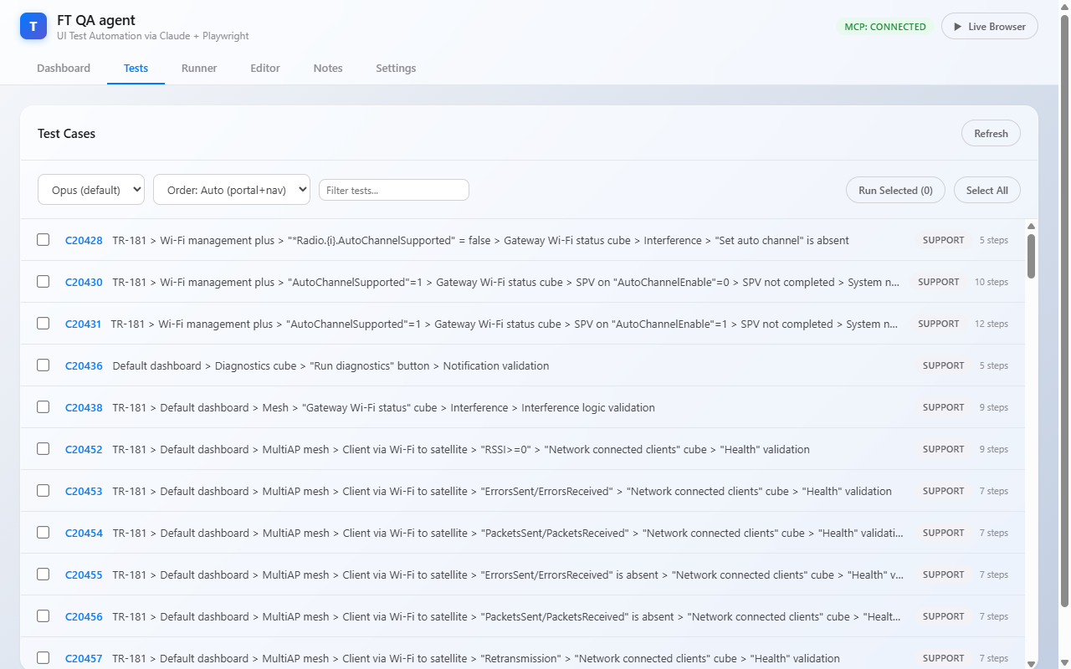Click the "Retransmission" Health validation test title
This screenshot has width=1071, height=669.
(x=476, y=658)
